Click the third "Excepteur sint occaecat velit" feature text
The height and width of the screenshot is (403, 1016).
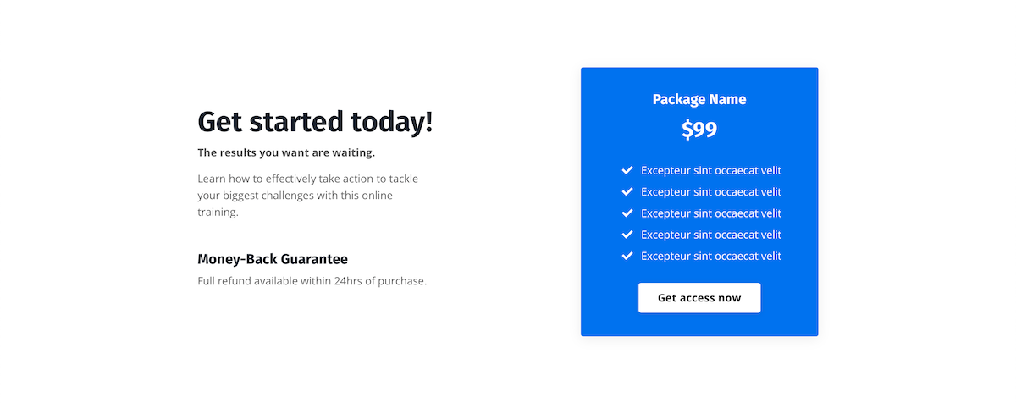coord(711,213)
